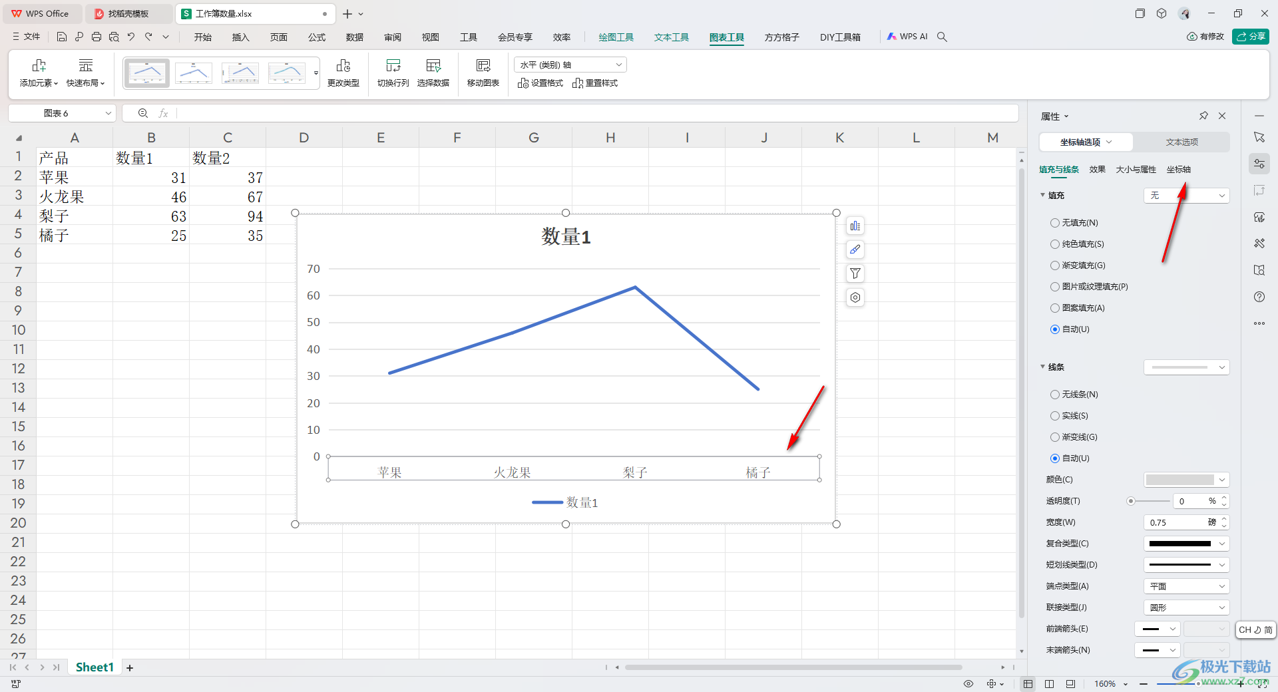Click the Width (宽度) value field
This screenshot has height=692, width=1278.
(x=1178, y=522)
